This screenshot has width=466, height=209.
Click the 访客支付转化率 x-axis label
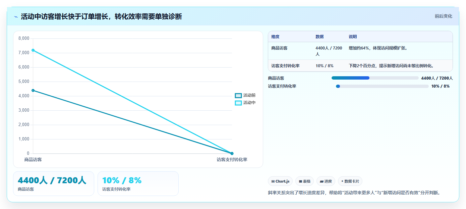(232, 160)
